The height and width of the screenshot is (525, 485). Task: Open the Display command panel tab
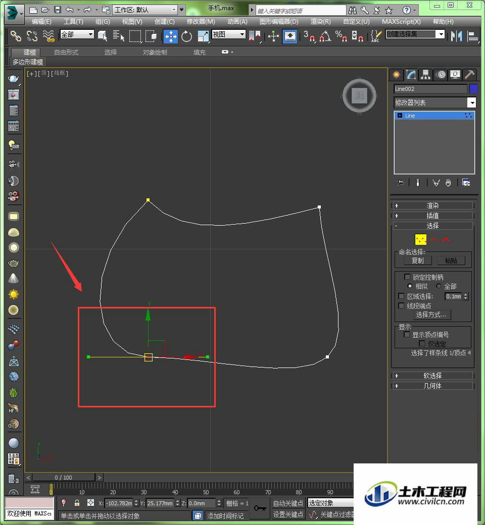(x=455, y=75)
